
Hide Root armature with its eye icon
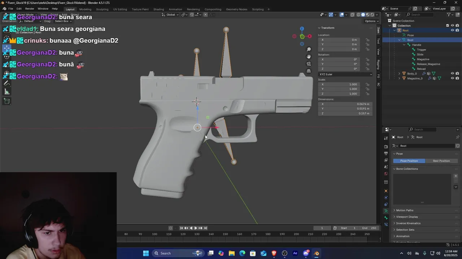click(x=453, y=30)
